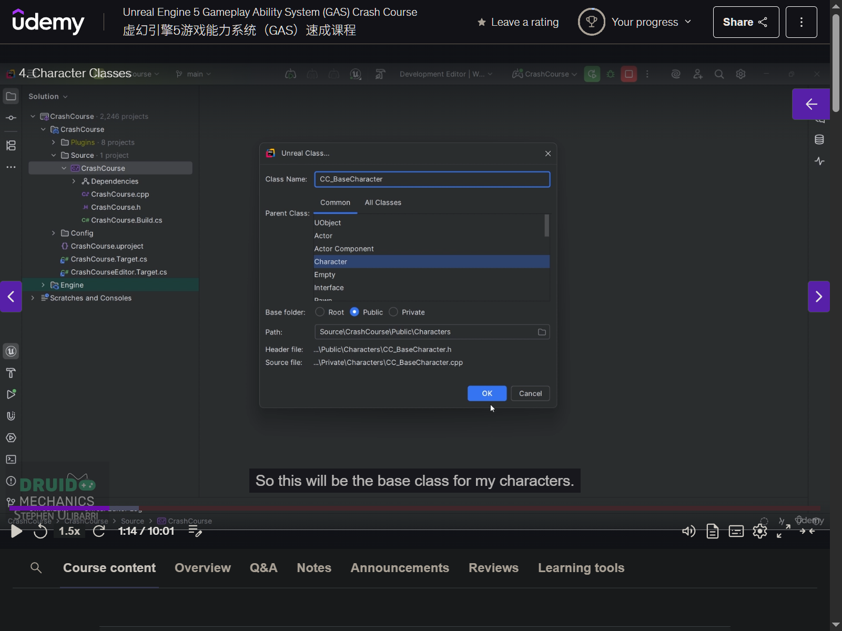Click the stop button in Rider toolbar

tap(628, 74)
